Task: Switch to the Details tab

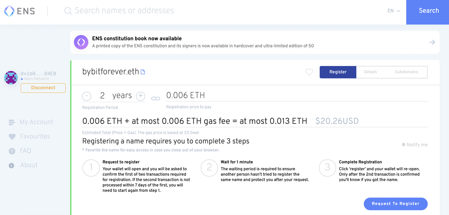Action: [370, 72]
